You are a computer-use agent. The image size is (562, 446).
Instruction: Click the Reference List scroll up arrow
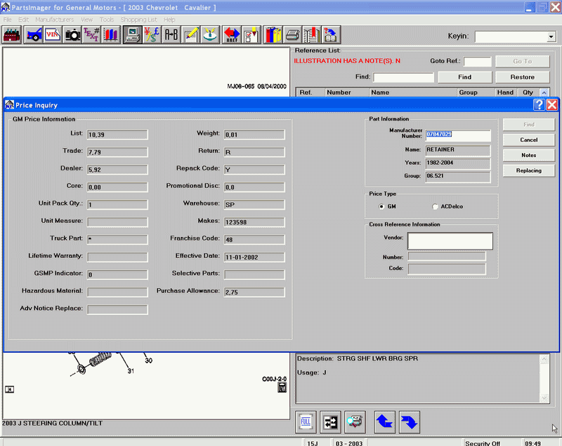[544, 93]
